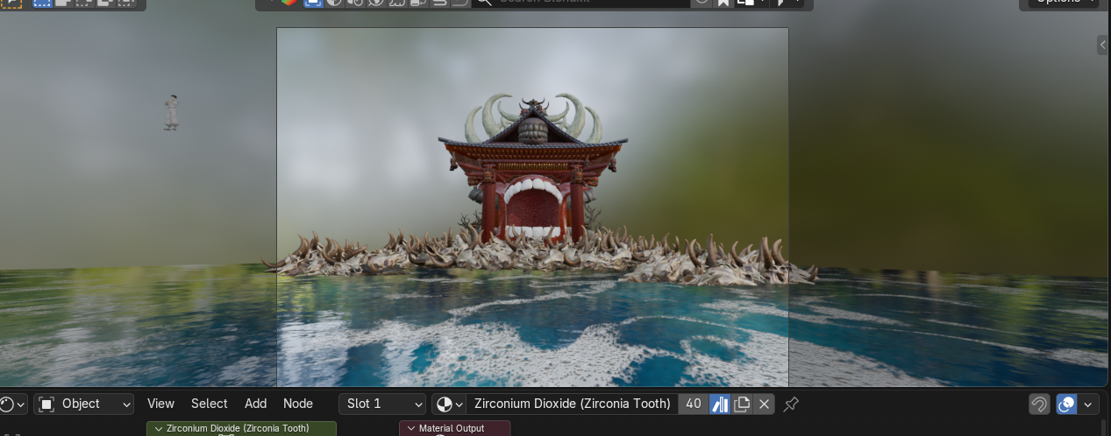Open the Add menu
The height and width of the screenshot is (436, 1111).
[x=255, y=404]
